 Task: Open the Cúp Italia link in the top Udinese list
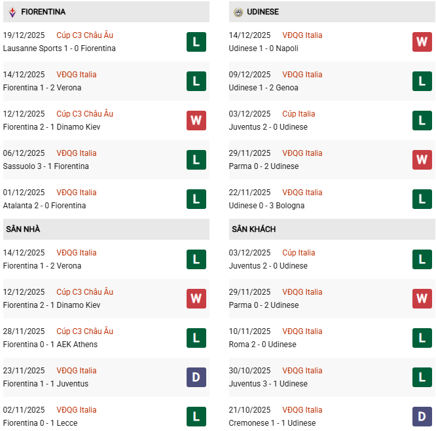[299, 114]
